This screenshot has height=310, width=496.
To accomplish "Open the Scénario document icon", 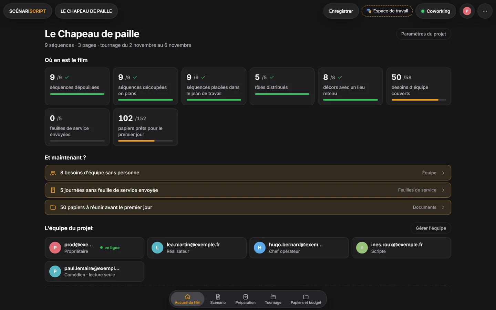I will (218, 297).
